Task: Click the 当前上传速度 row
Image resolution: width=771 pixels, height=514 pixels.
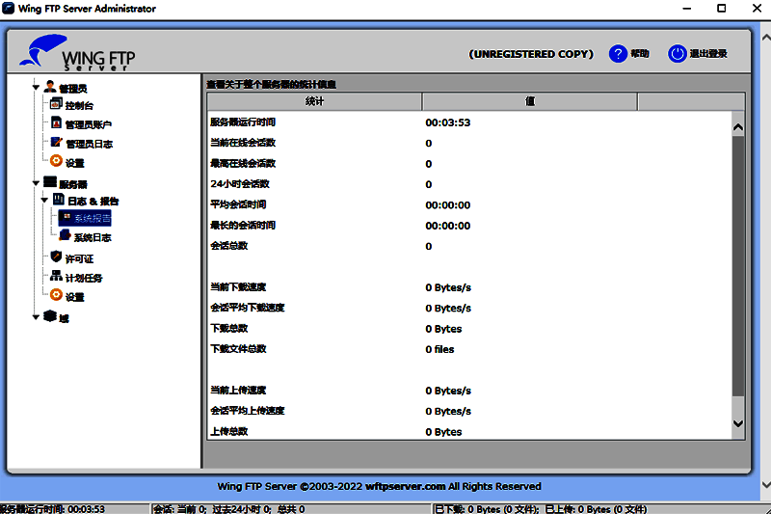Action: tap(469, 391)
